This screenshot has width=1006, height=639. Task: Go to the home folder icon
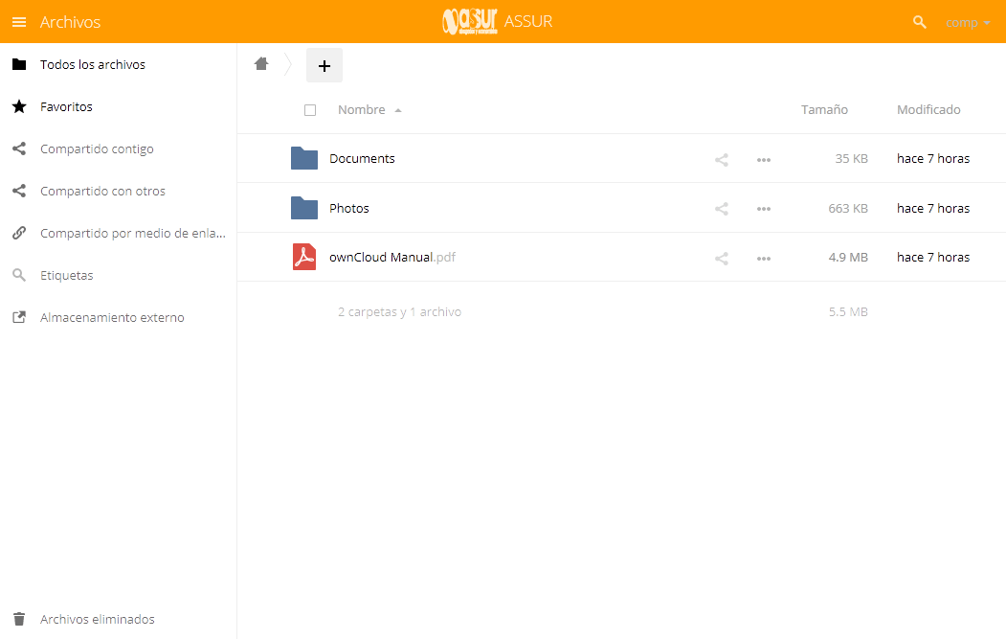pos(261,64)
